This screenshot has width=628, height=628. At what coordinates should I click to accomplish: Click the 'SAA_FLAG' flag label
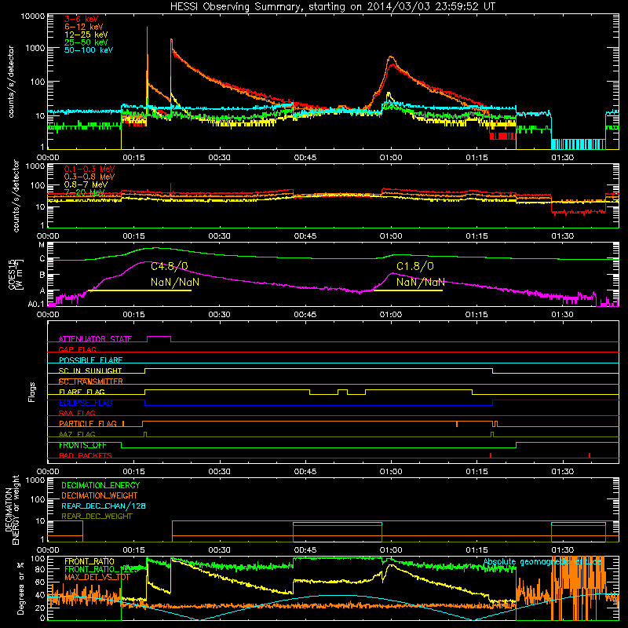77,413
